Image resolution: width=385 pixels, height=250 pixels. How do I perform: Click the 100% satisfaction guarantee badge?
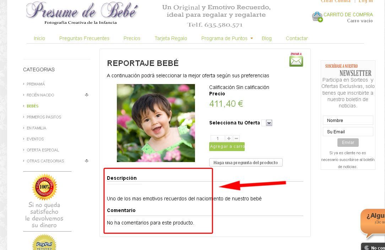pyautogui.click(x=44, y=187)
